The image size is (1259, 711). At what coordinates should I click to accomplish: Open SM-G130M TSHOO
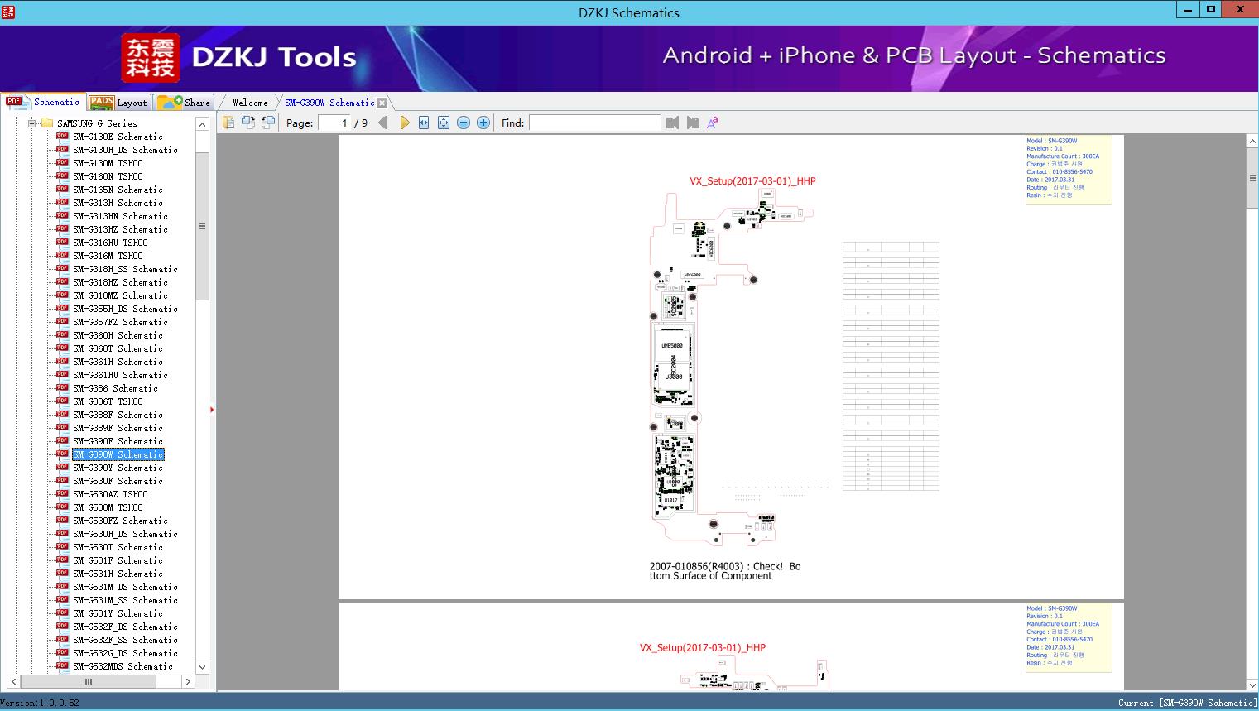pyautogui.click(x=108, y=163)
